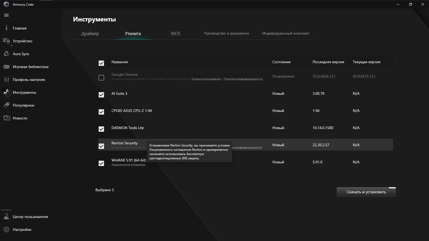The image size is (429, 241).
Task: Click version 10.14.0.1580 cell
Action: [x=323, y=128]
